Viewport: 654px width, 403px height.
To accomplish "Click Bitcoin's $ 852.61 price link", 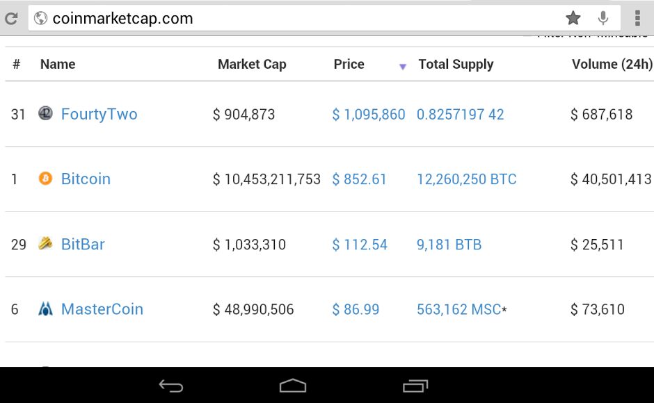I will click(360, 179).
